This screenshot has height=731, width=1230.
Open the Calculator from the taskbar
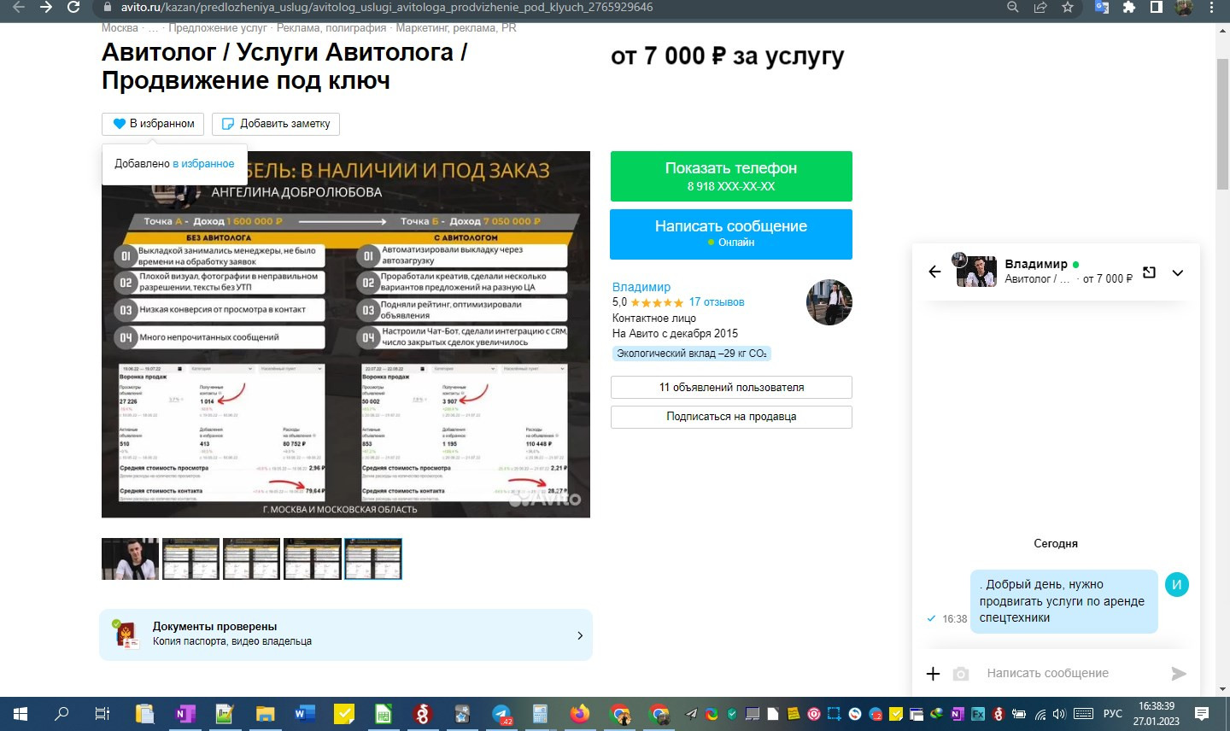(x=540, y=714)
